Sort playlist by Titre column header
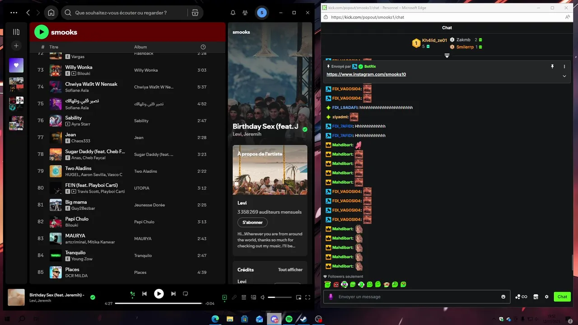Image resolution: width=578 pixels, height=325 pixels. coord(54,47)
